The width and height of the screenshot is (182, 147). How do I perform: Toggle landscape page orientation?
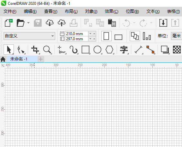pyautogui.click(x=118, y=37)
